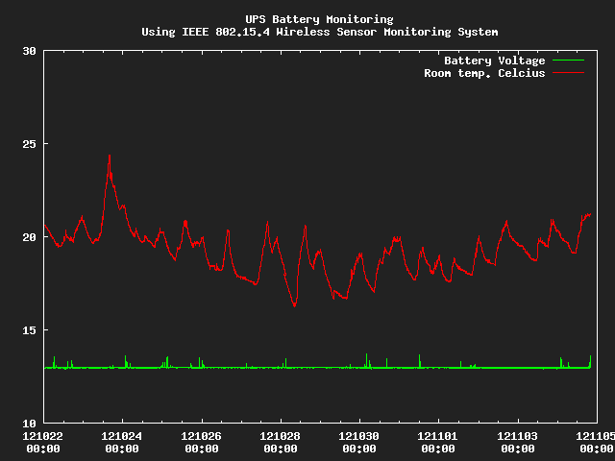Click the y-axis label 15
This screenshot has width=615, height=461.
[x=28, y=330]
